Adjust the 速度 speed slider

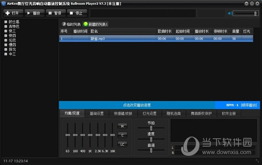click(x=151, y=139)
